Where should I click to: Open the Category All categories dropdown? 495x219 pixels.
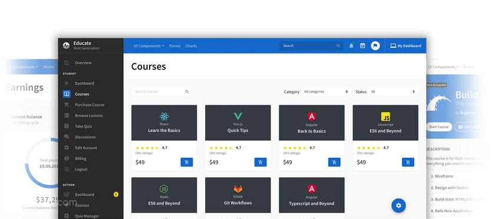(x=325, y=91)
